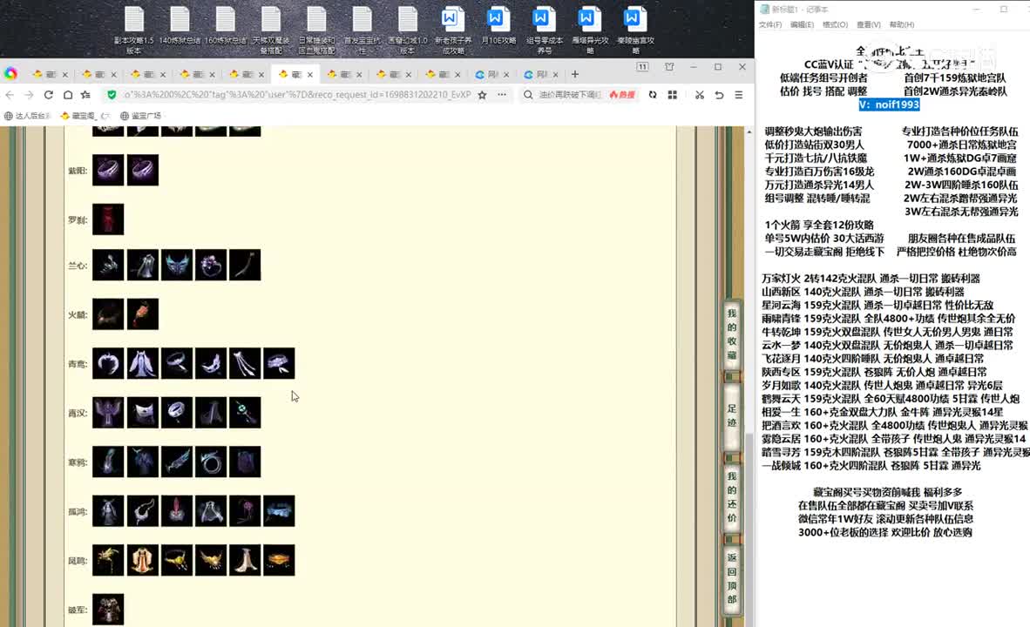Open desktop document 月10E攻略
1030x627 pixels.
click(x=498, y=26)
